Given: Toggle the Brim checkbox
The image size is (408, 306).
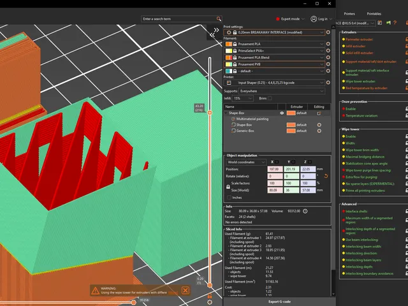Looking at the screenshot, I should [270, 98].
